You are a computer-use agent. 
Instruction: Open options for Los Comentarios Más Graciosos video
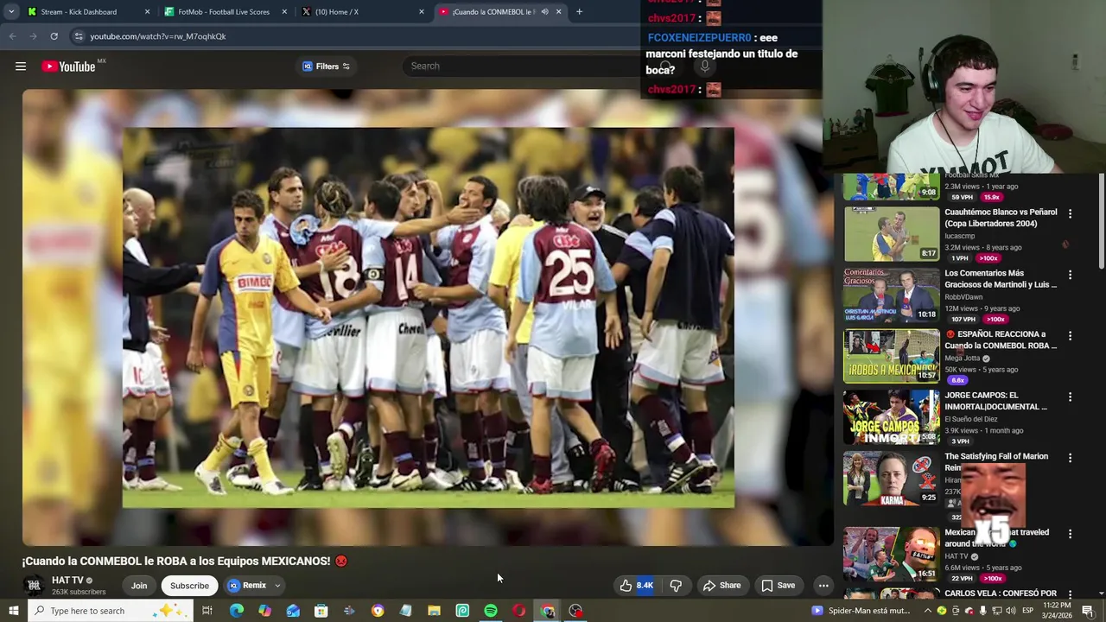pos(1070,275)
